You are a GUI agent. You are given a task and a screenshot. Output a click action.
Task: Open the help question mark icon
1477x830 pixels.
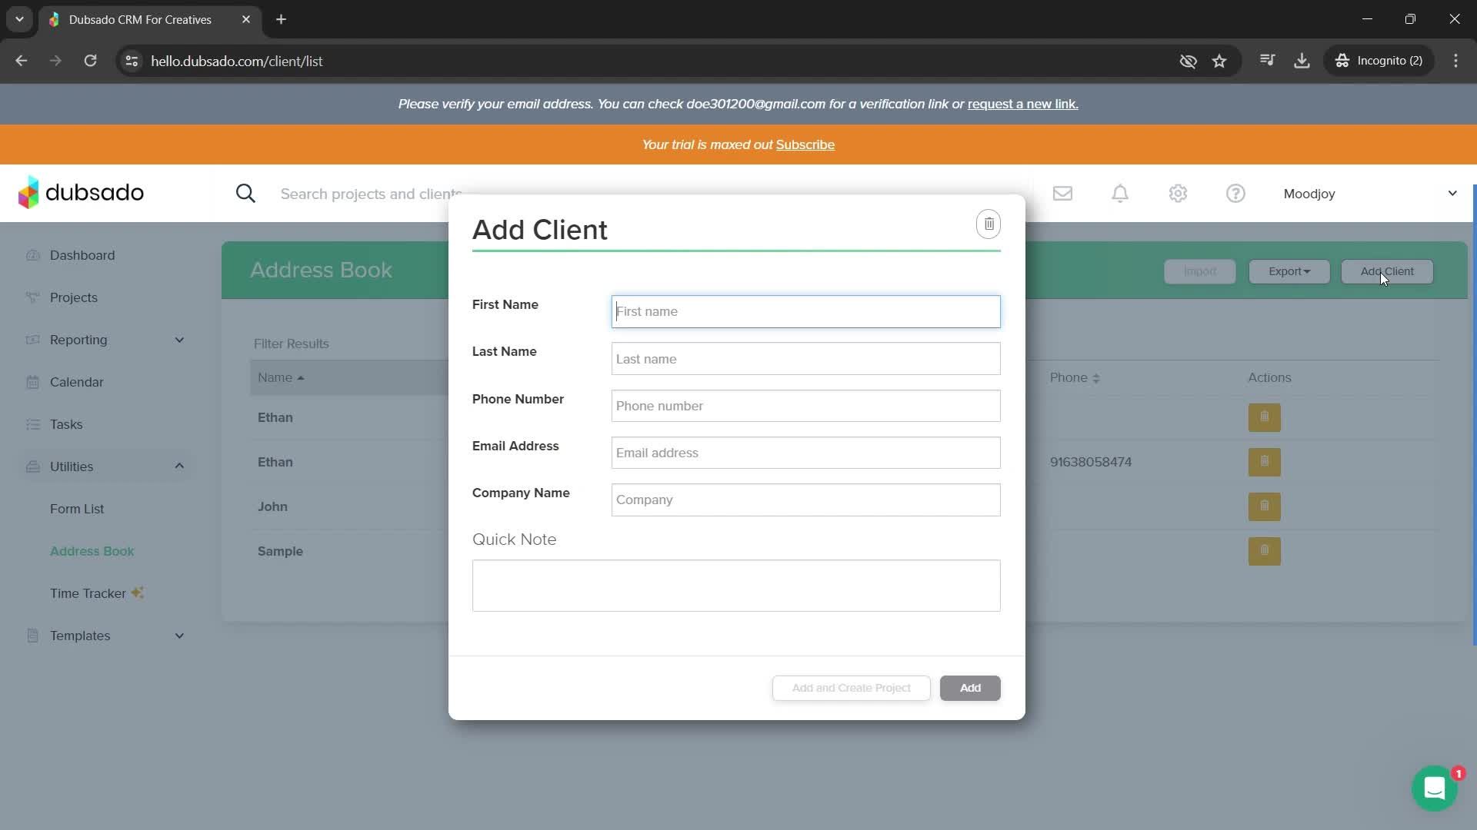(x=1235, y=194)
